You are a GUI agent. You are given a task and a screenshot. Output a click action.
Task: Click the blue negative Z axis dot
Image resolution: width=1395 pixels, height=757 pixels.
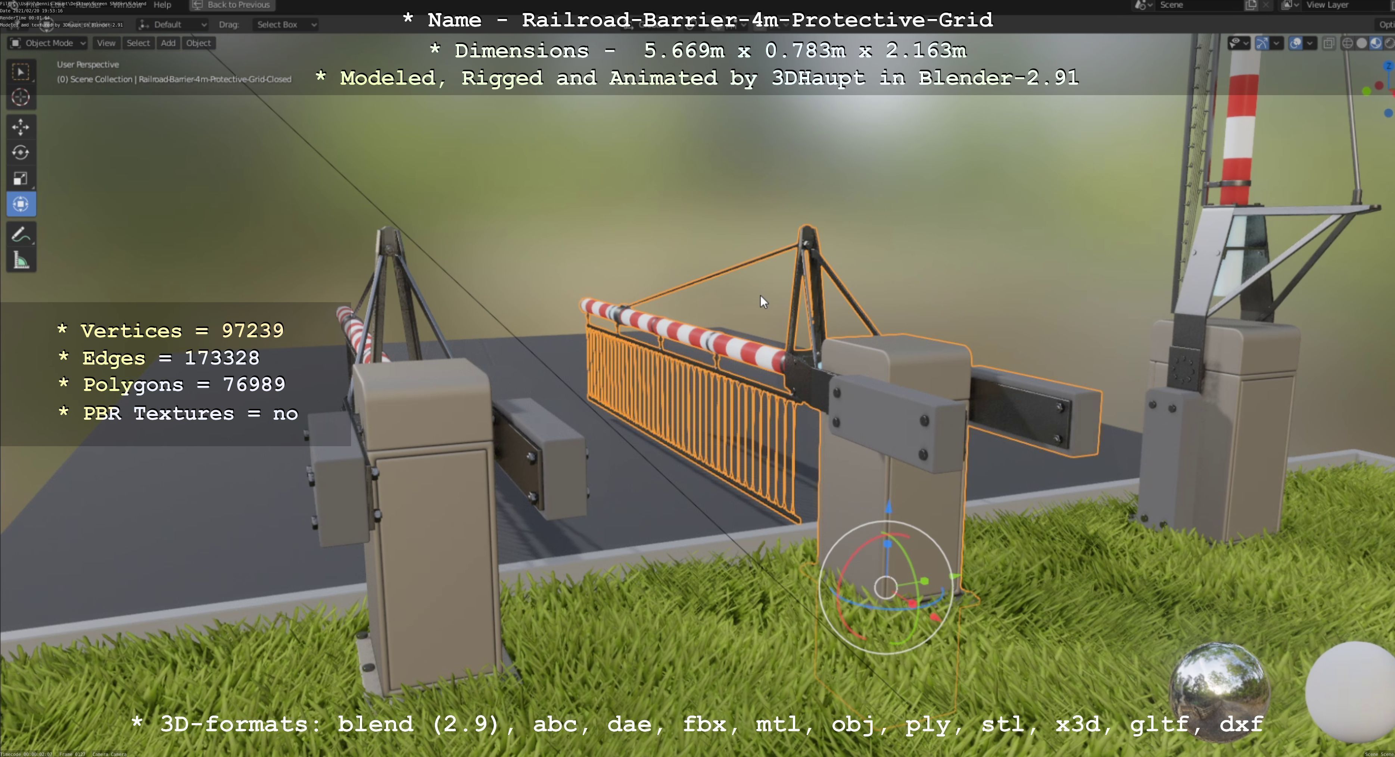click(x=1388, y=113)
